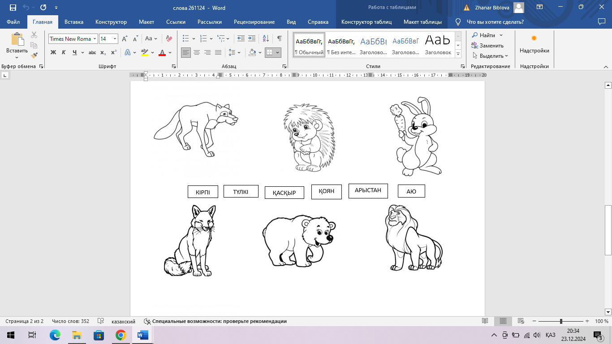Switch to the Рецензирование tab
Screen dimensions: 612x344
pos(254,22)
